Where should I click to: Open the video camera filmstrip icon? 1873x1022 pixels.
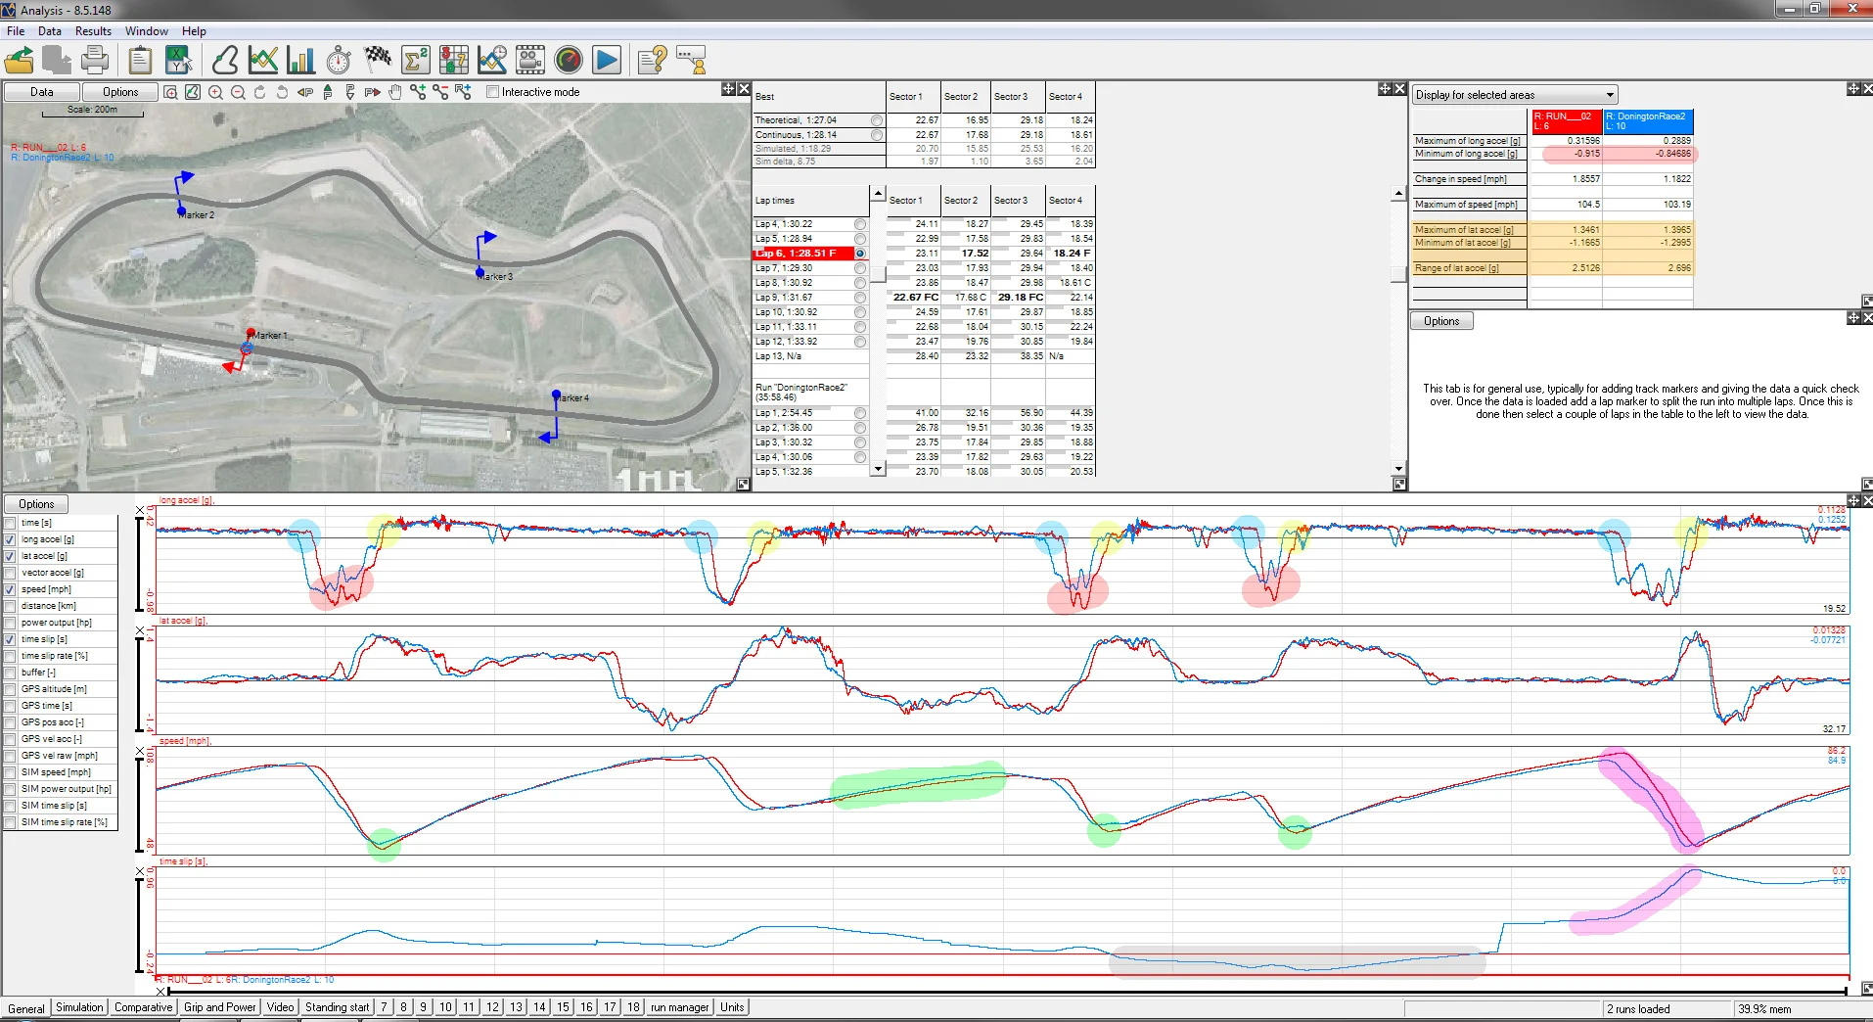pyautogui.click(x=529, y=60)
